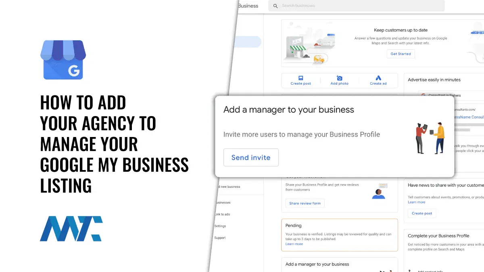Screen dimensions: 484x272
Task: Click the MT agency logo
Action: click(x=71, y=228)
